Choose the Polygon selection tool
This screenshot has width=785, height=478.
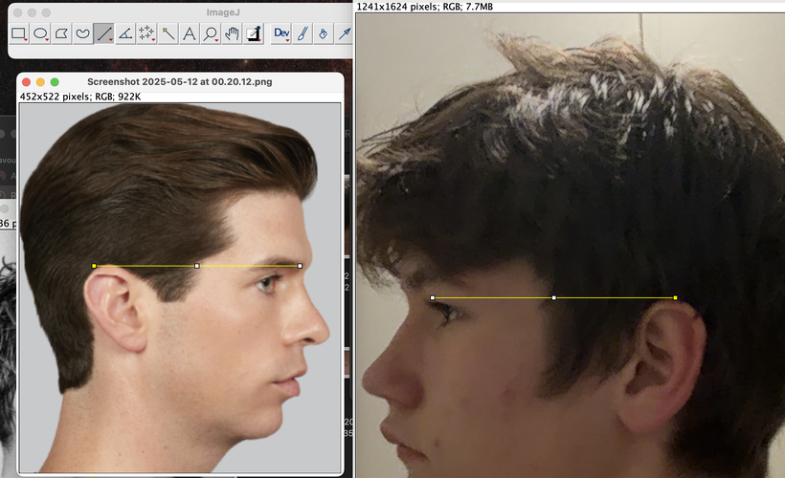62,34
